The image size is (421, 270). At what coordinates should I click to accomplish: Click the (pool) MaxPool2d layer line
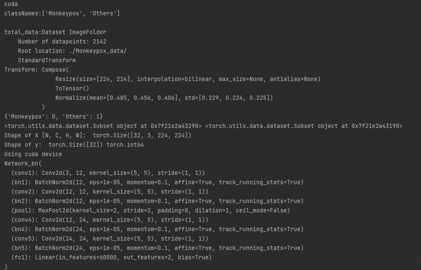(x=150, y=211)
